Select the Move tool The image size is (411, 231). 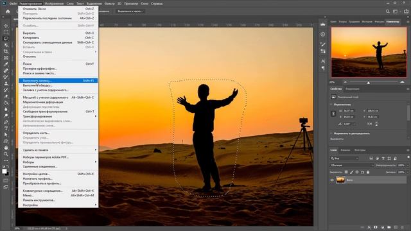(x=6, y=26)
